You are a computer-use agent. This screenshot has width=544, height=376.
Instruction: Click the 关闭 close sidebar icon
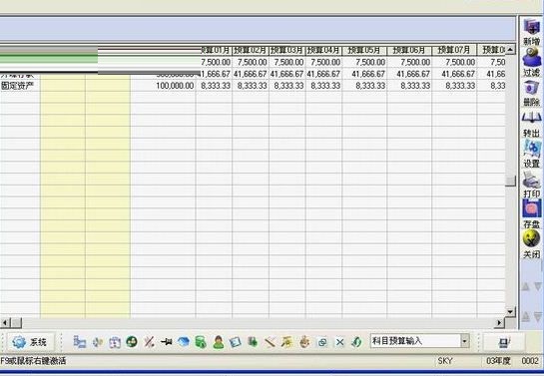pos(531,239)
